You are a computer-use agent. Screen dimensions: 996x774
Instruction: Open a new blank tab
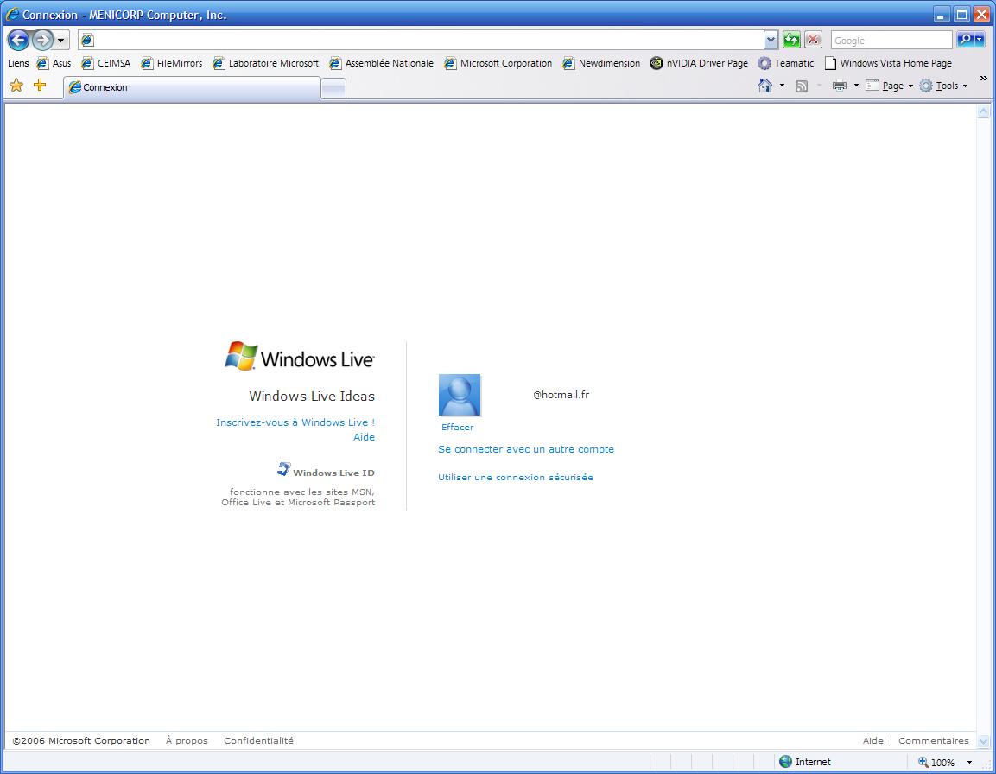point(333,88)
